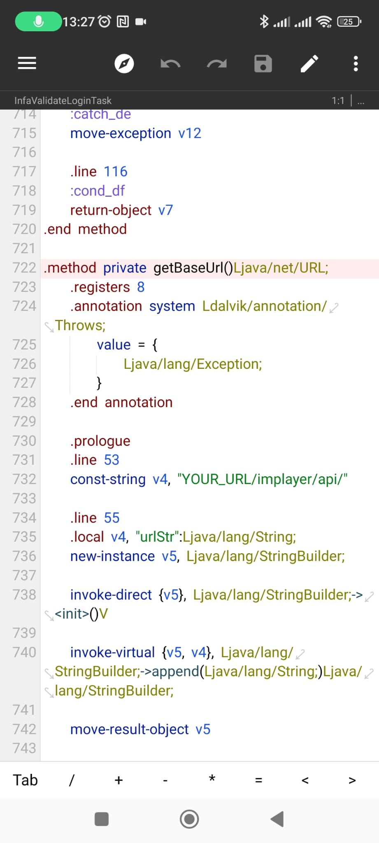Insert Tab from the symbol bar
Image resolution: width=379 pixels, height=843 pixels.
pos(25,780)
